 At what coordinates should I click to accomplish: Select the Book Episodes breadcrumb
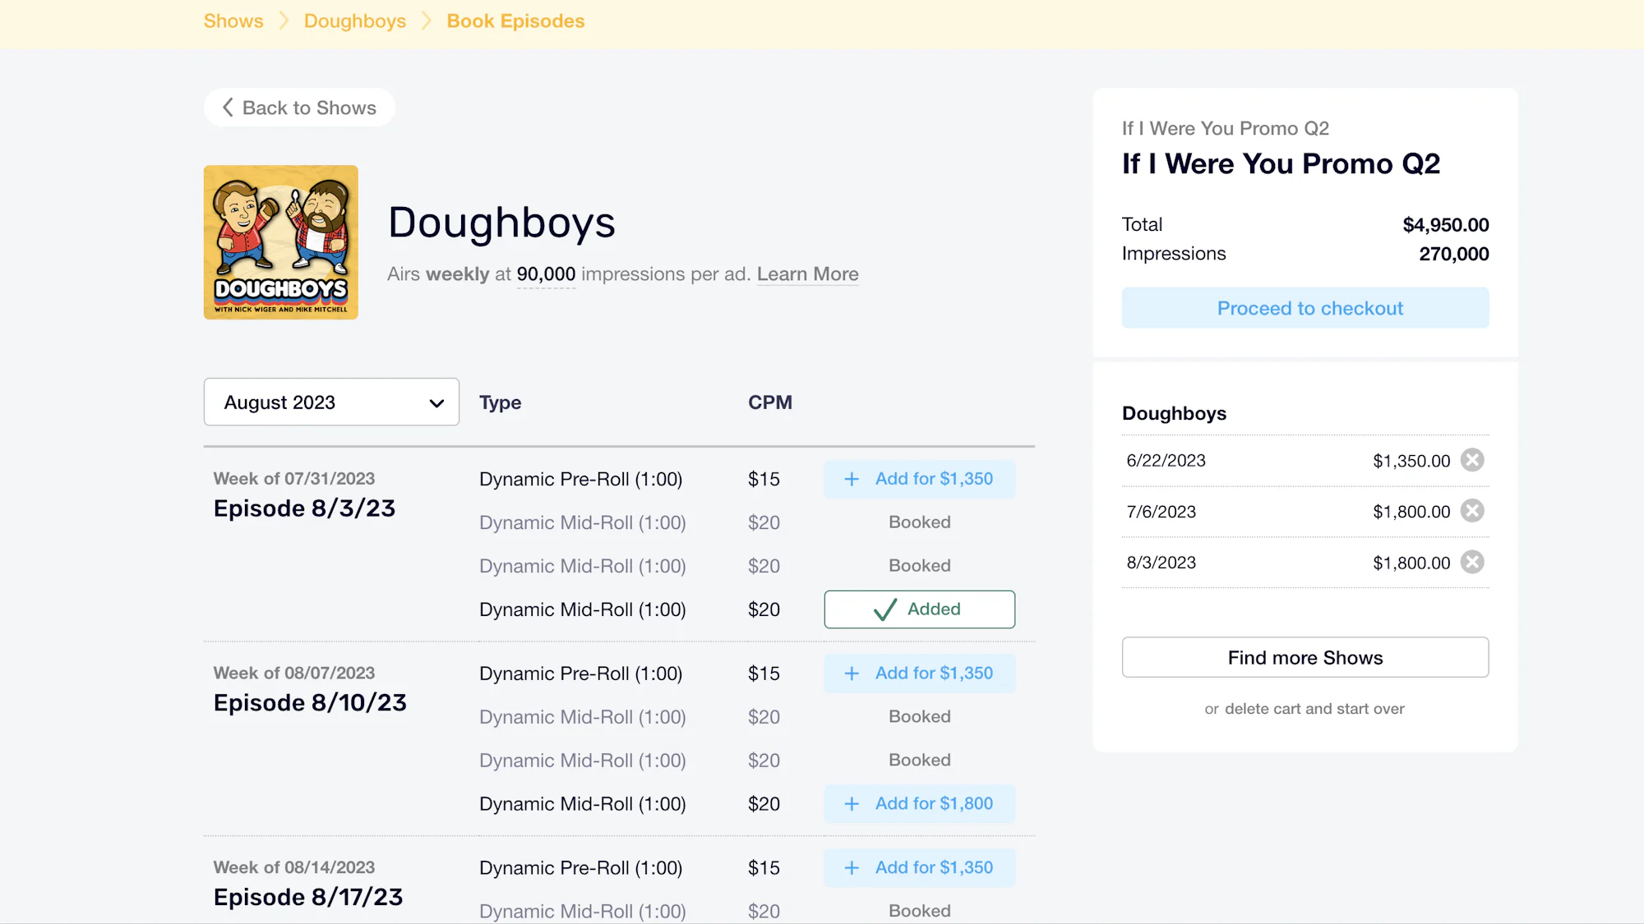(x=515, y=21)
